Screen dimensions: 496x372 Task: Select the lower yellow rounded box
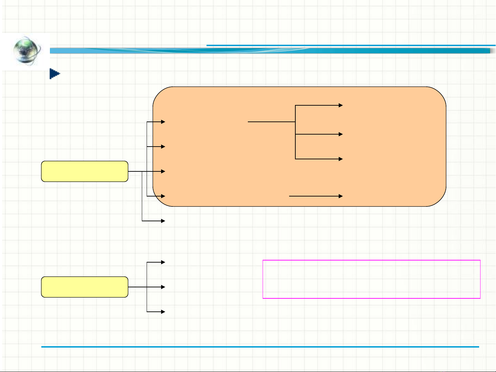(85, 287)
